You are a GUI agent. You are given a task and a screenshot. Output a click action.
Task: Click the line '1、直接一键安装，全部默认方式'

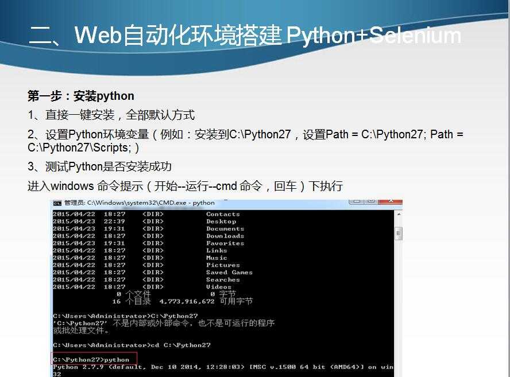click(111, 115)
